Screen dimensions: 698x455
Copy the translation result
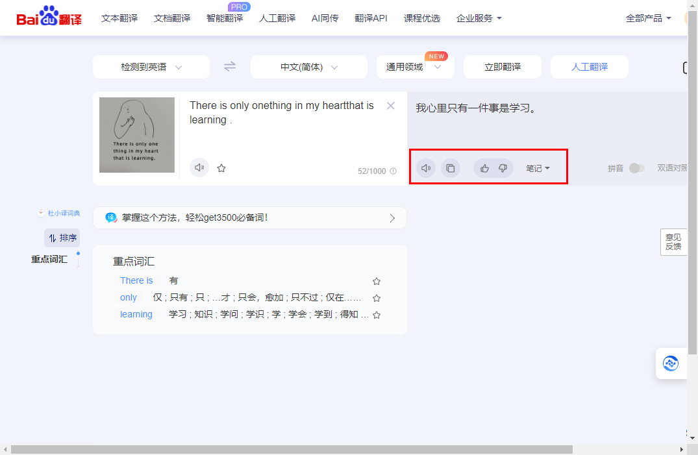tap(451, 167)
